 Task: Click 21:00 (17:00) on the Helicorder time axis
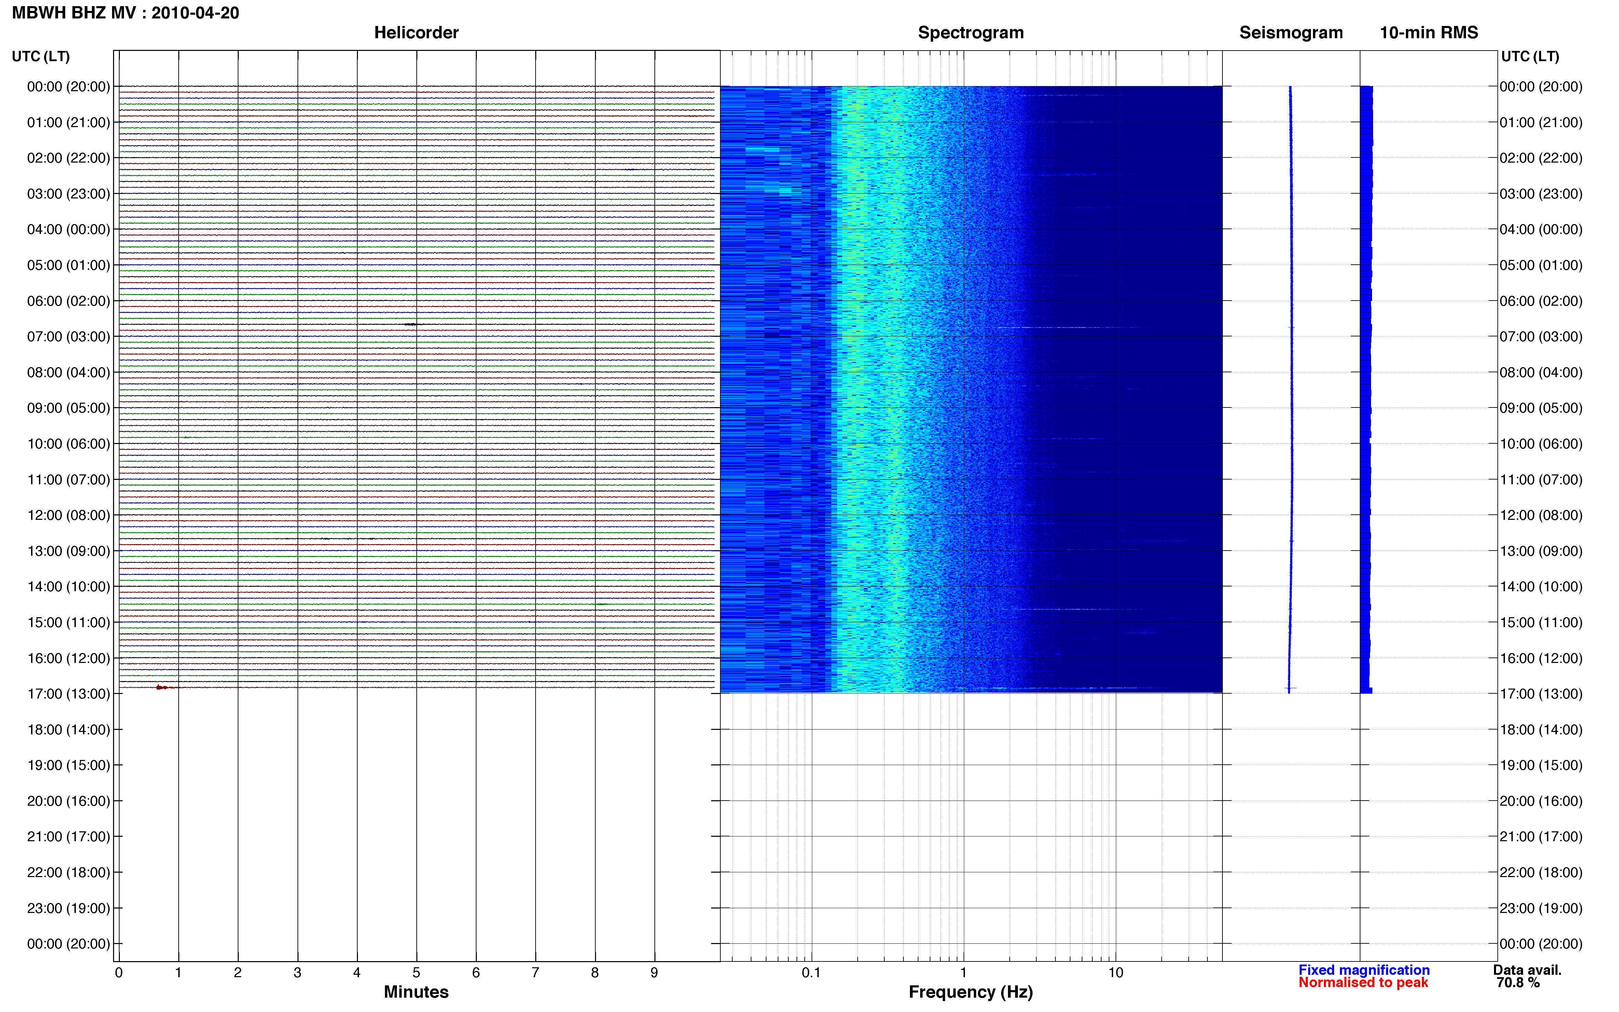pos(68,837)
